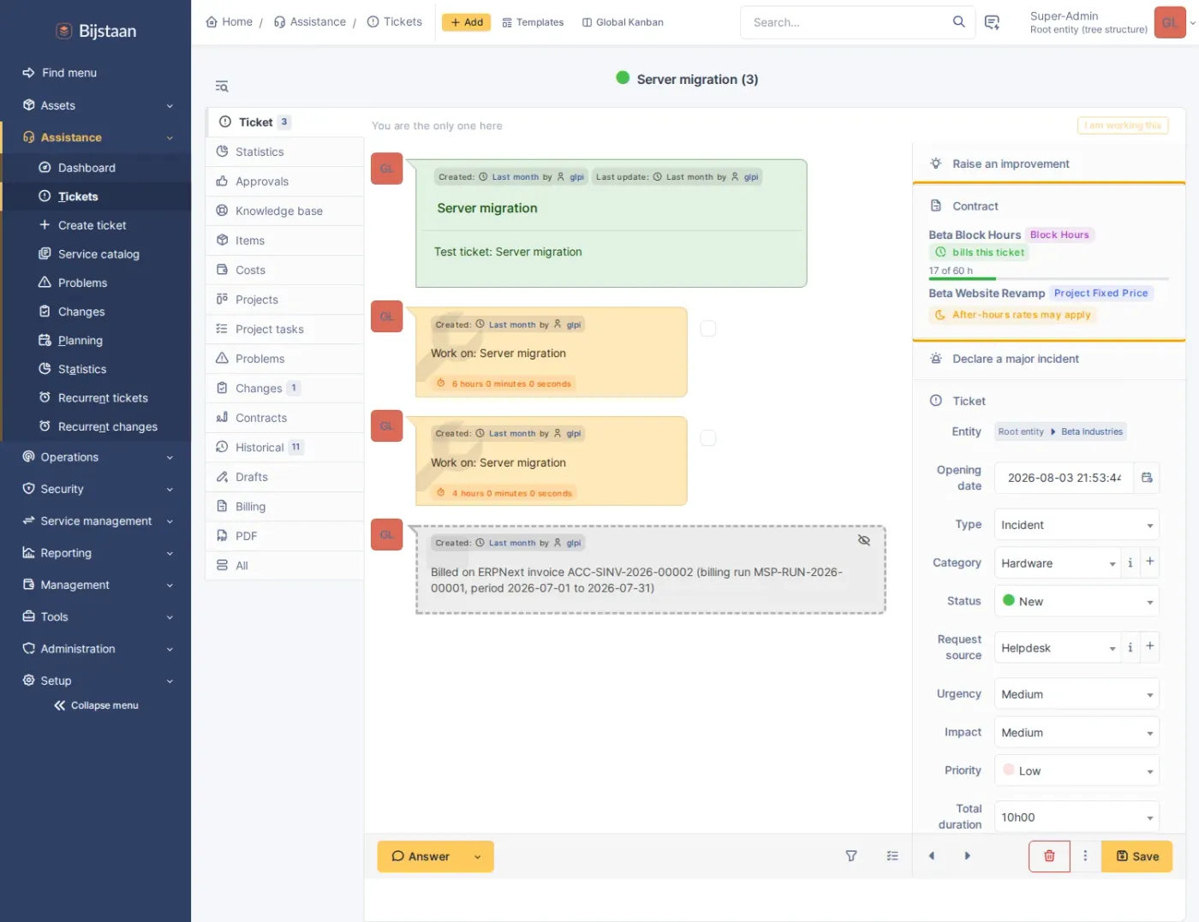Click the red trash delete button
The width and height of the screenshot is (1199, 922).
pos(1049,856)
